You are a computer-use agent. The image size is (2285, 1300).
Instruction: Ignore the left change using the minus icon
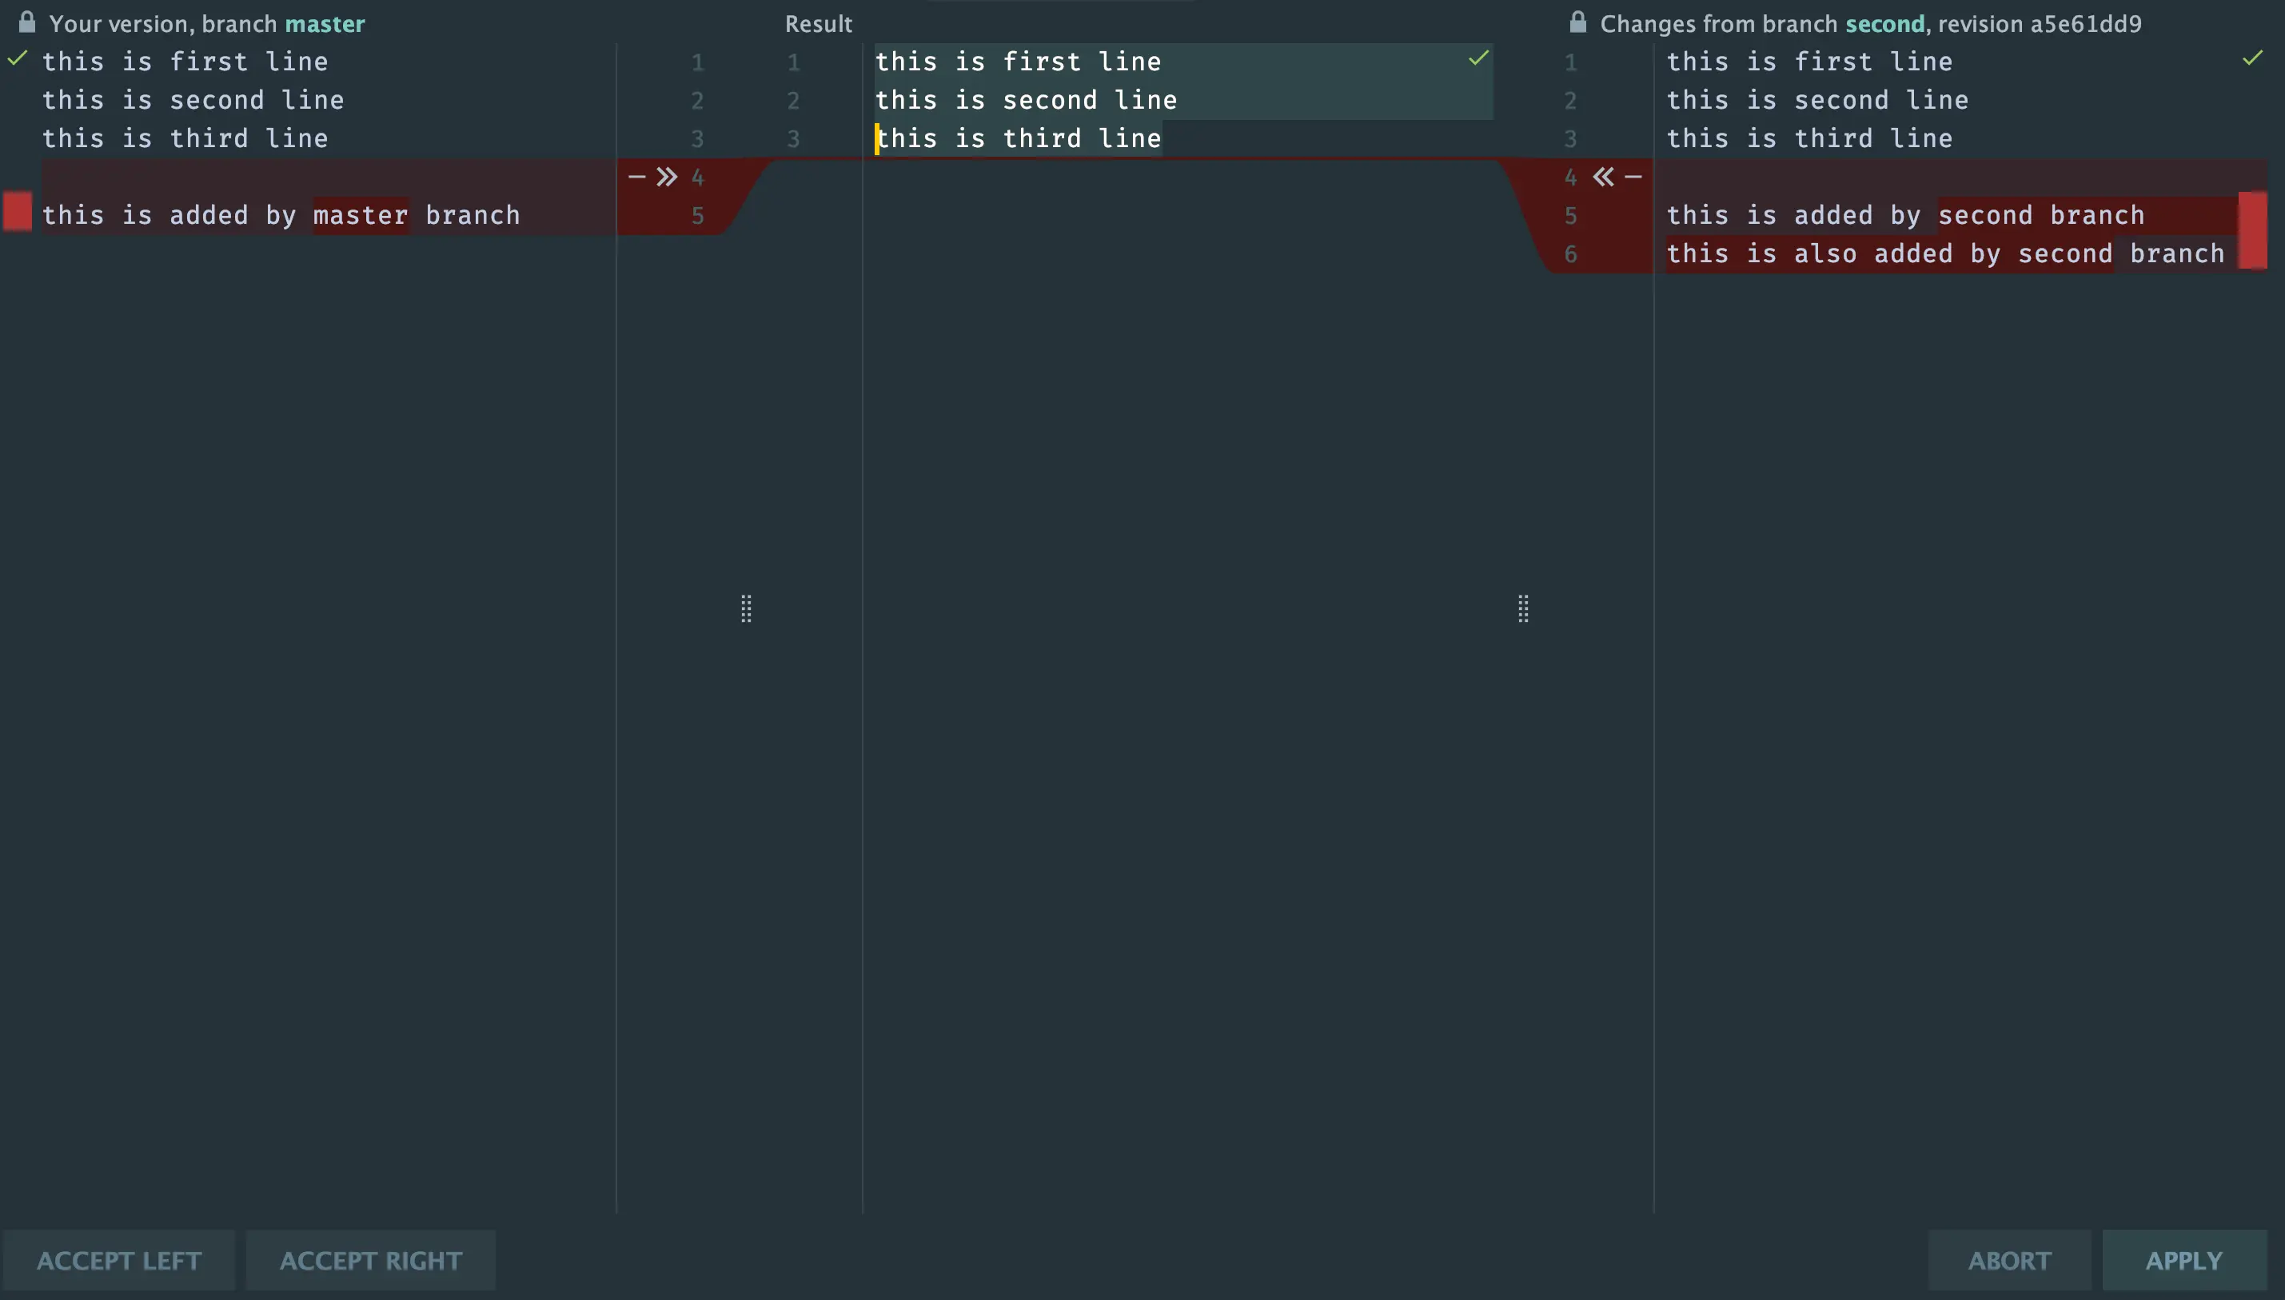[x=636, y=177]
